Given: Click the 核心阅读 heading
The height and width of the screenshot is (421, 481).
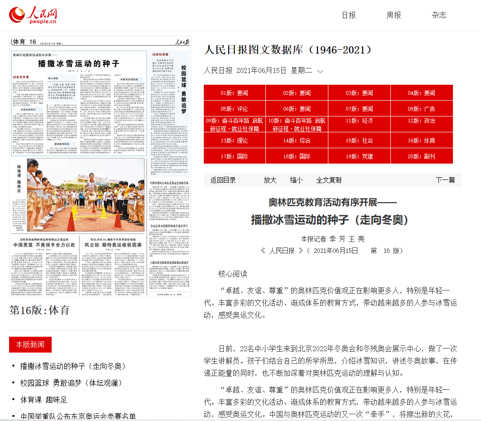Looking at the screenshot, I should click(x=233, y=274).
